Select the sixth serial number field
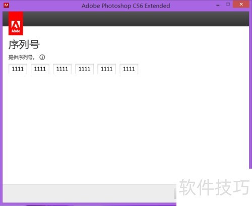The height and width of the screenshot is (206, 252). pos(129,69)
